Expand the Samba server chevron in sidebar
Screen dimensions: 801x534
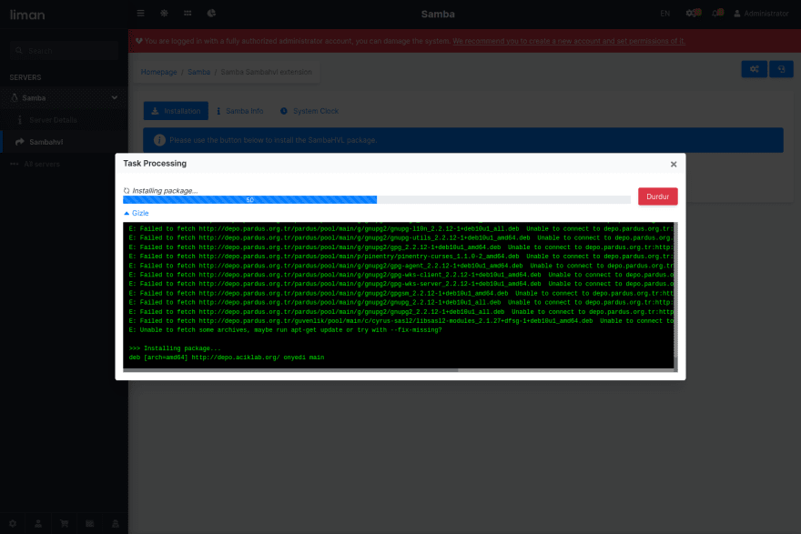pos(115,97)
